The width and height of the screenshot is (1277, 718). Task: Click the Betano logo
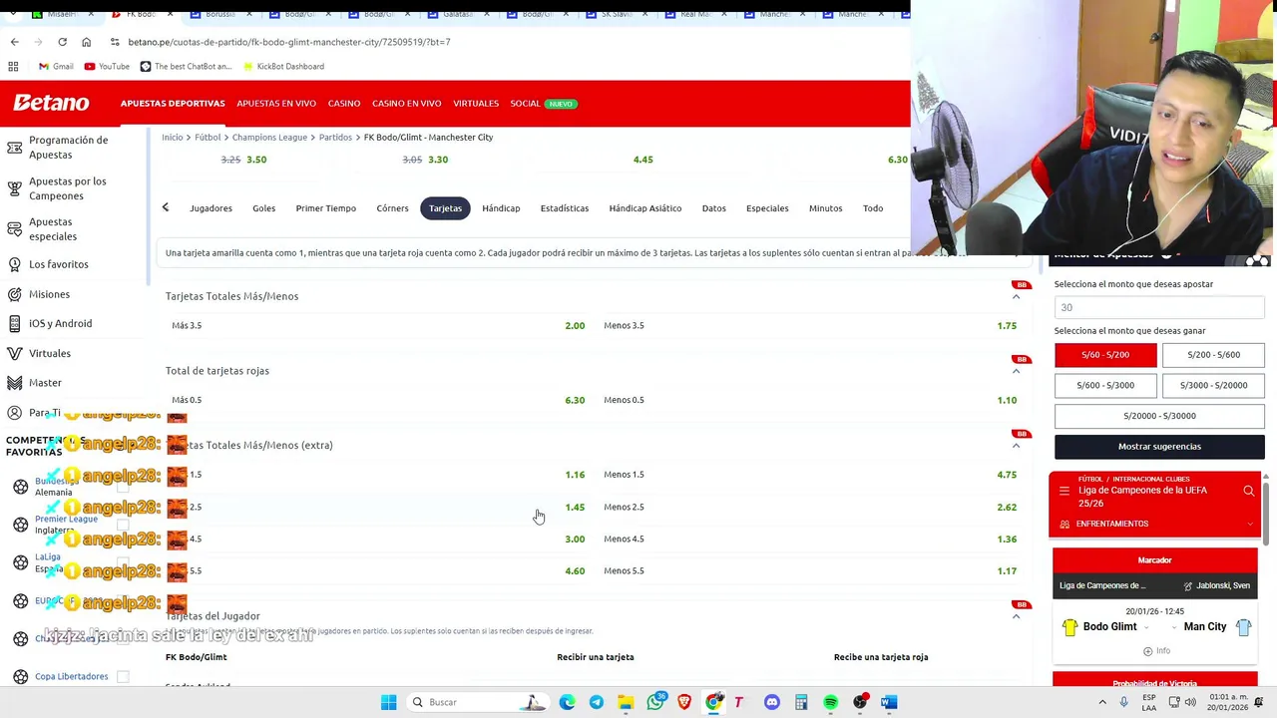click(51, 103)
